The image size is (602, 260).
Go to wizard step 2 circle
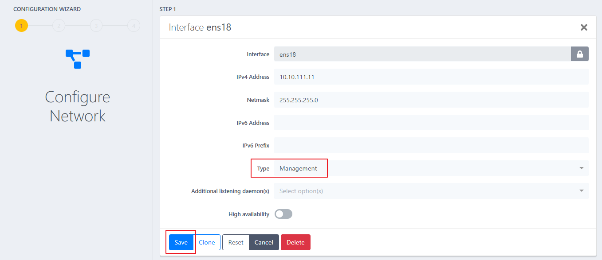[x=59, y=26]
